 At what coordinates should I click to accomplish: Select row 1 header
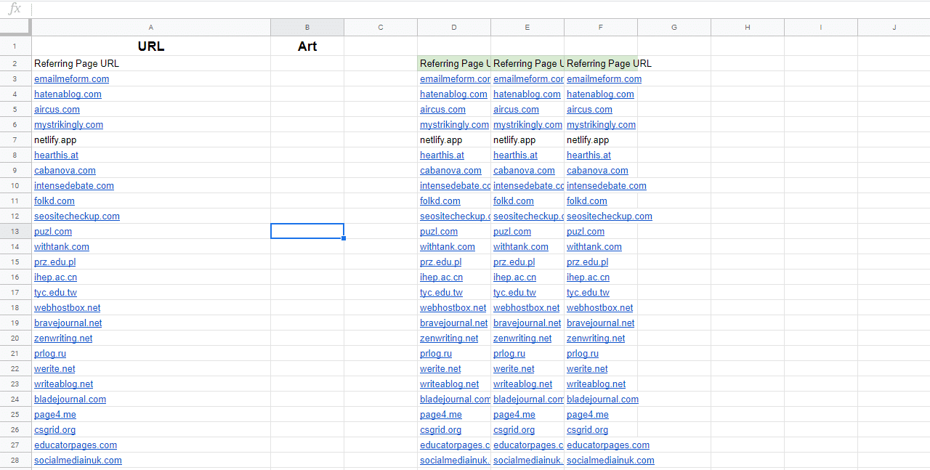tap(15, 46)
